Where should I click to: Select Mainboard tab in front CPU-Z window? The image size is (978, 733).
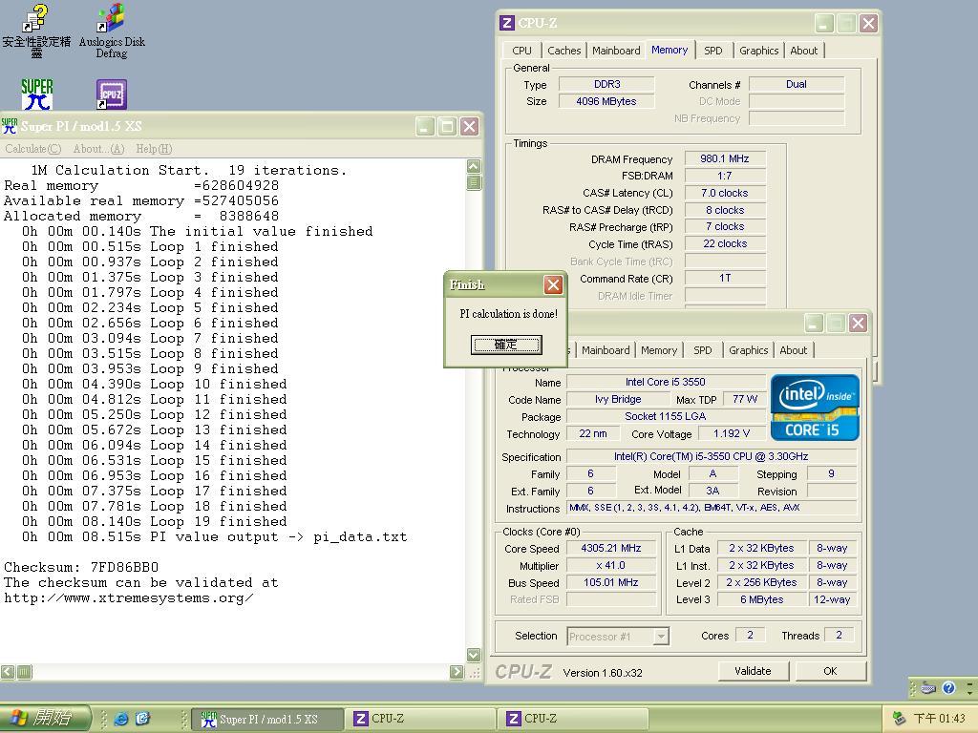[x=606, y=350]
